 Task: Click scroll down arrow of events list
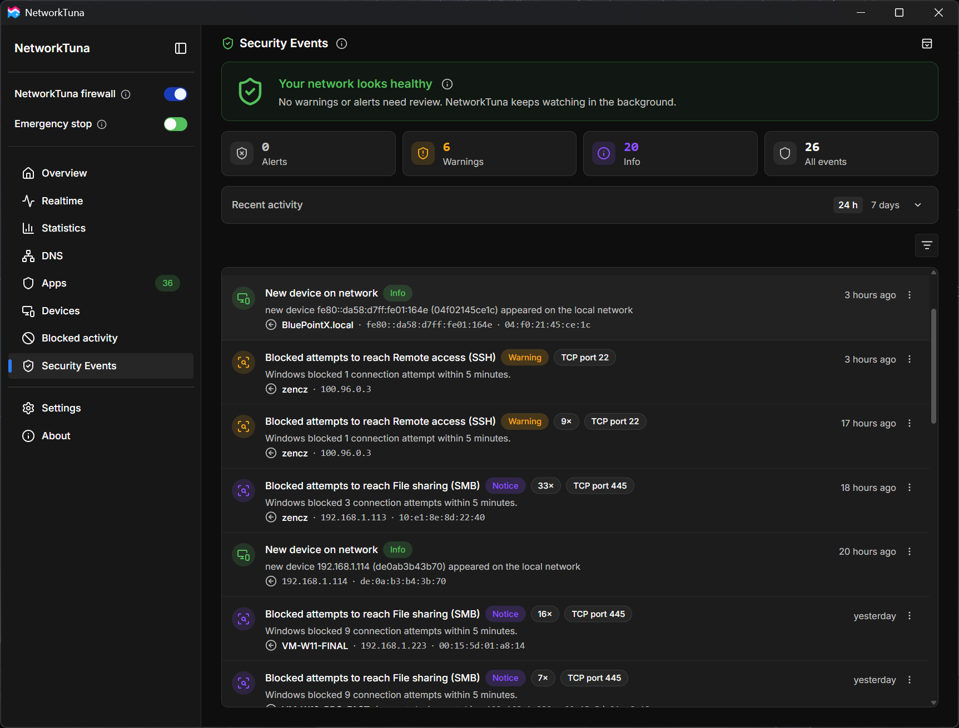(933, 702)
